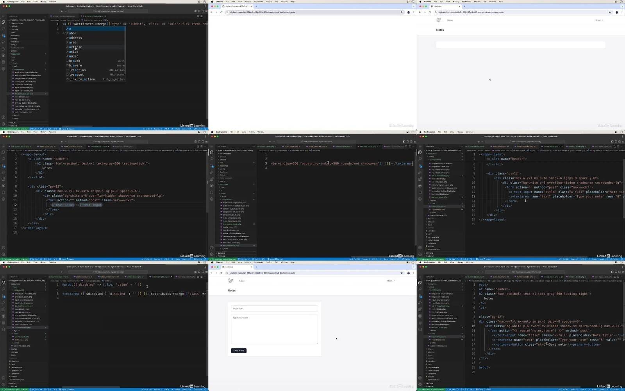This screenshot has width=625, height=391.
Task: Toggle the bottom panel in the top-left VS Code title bar
Action: tap(199, 11)
